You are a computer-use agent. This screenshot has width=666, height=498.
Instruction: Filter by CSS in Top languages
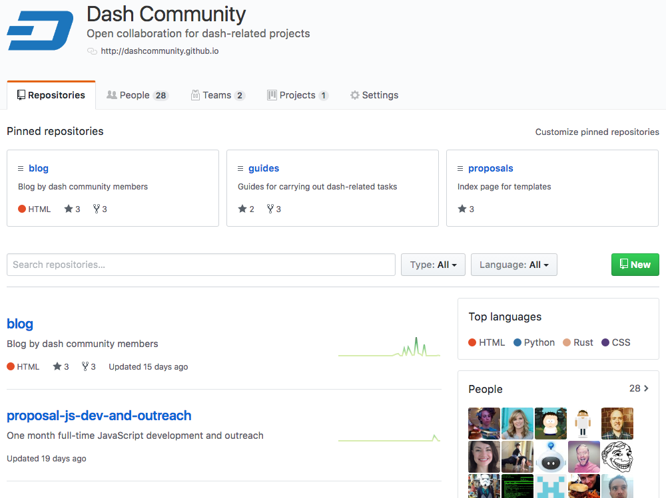click(x=616, y=342)
